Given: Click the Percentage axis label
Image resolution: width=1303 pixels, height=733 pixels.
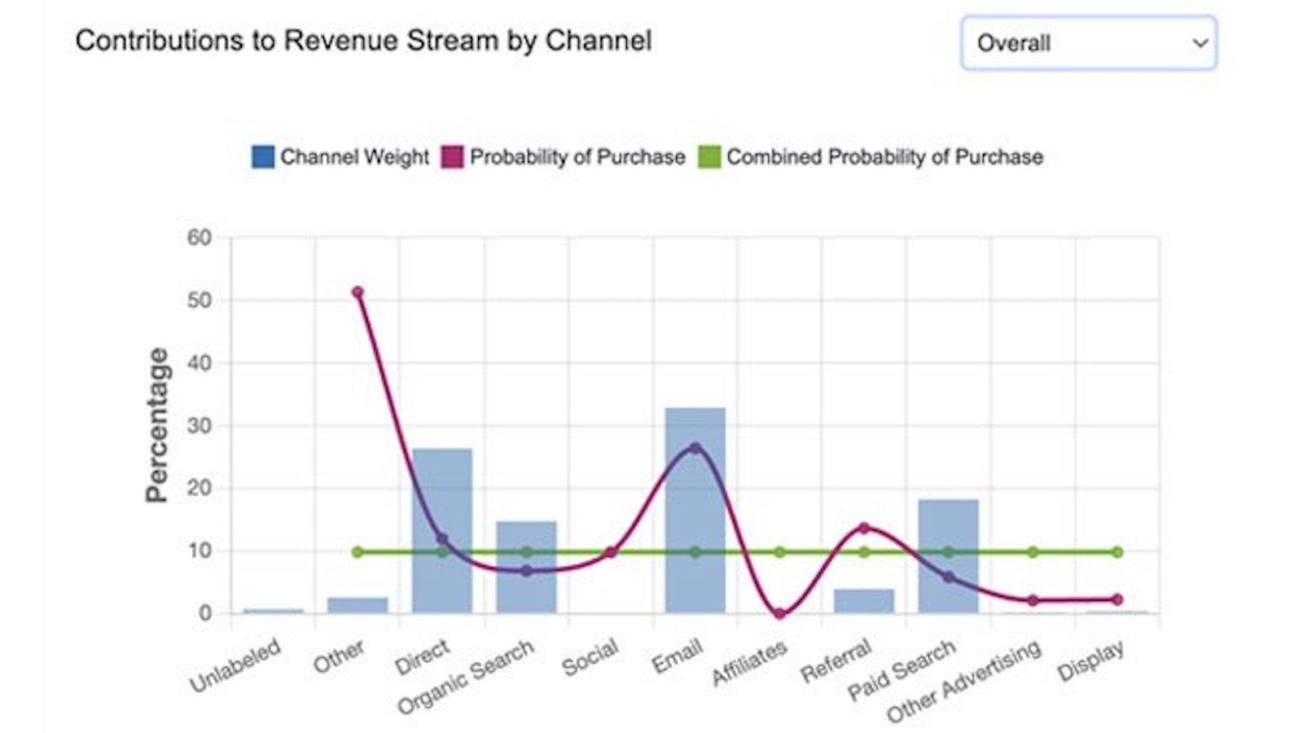Looking at the screenshot, I should (x=156, y=424).
